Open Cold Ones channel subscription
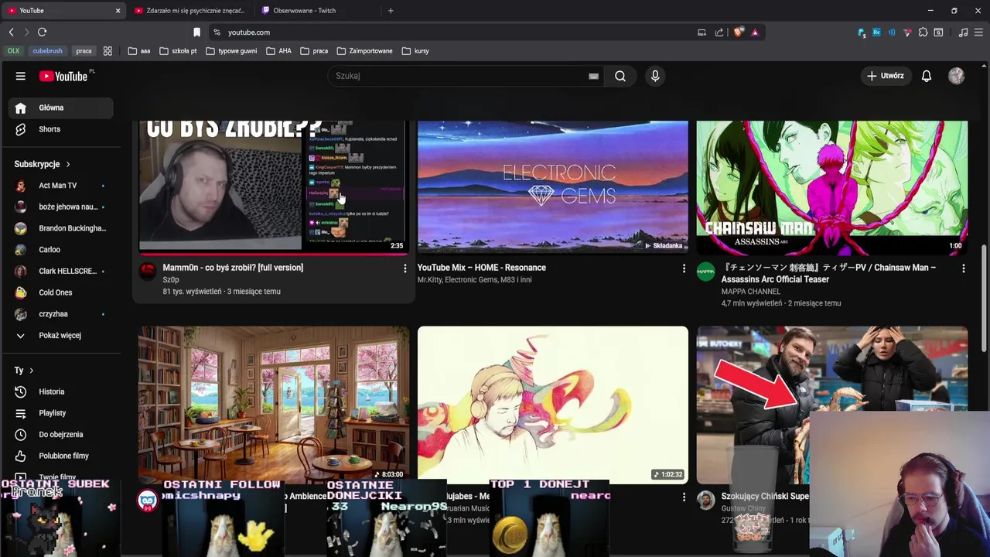The width and height of the screenshot is (990, 557). click(x=62, y=292)
